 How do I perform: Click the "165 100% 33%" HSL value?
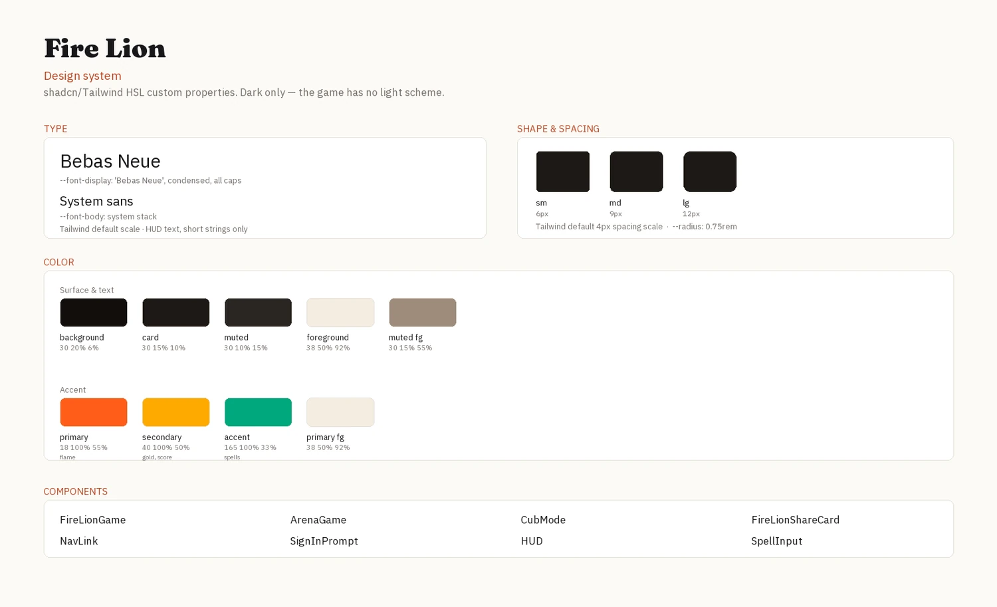[x=251, y=448]
